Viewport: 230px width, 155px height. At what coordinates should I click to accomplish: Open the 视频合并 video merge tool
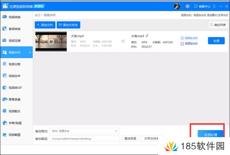pos(15,76)
